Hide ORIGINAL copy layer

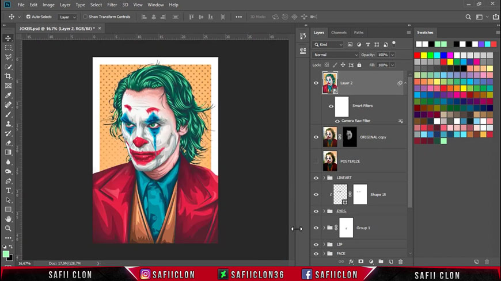click(316, 137)
